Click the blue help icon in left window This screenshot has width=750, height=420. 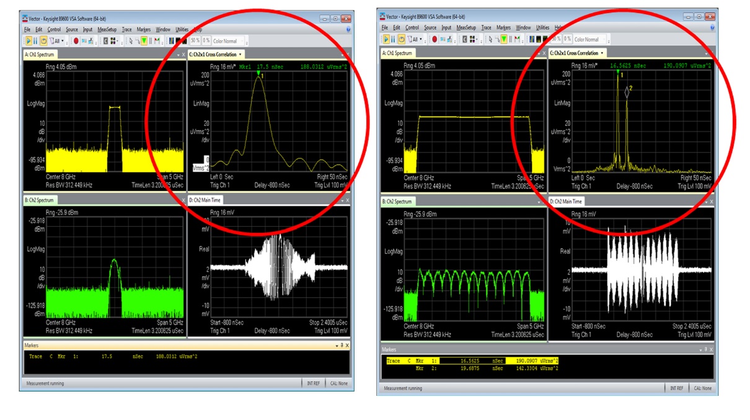pyautogui.click(x=348, y=29)
